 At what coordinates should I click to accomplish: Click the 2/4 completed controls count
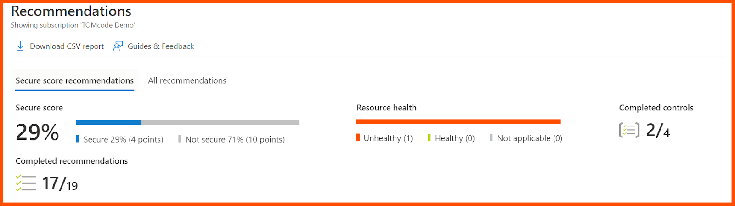coord(658,131)
